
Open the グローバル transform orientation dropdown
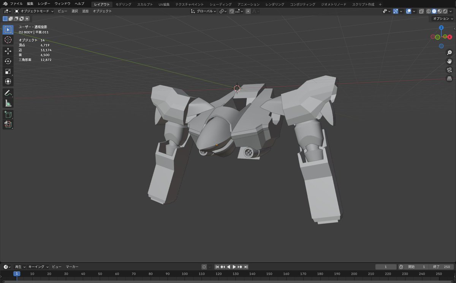pyautogui.click(x=203, y=11)
